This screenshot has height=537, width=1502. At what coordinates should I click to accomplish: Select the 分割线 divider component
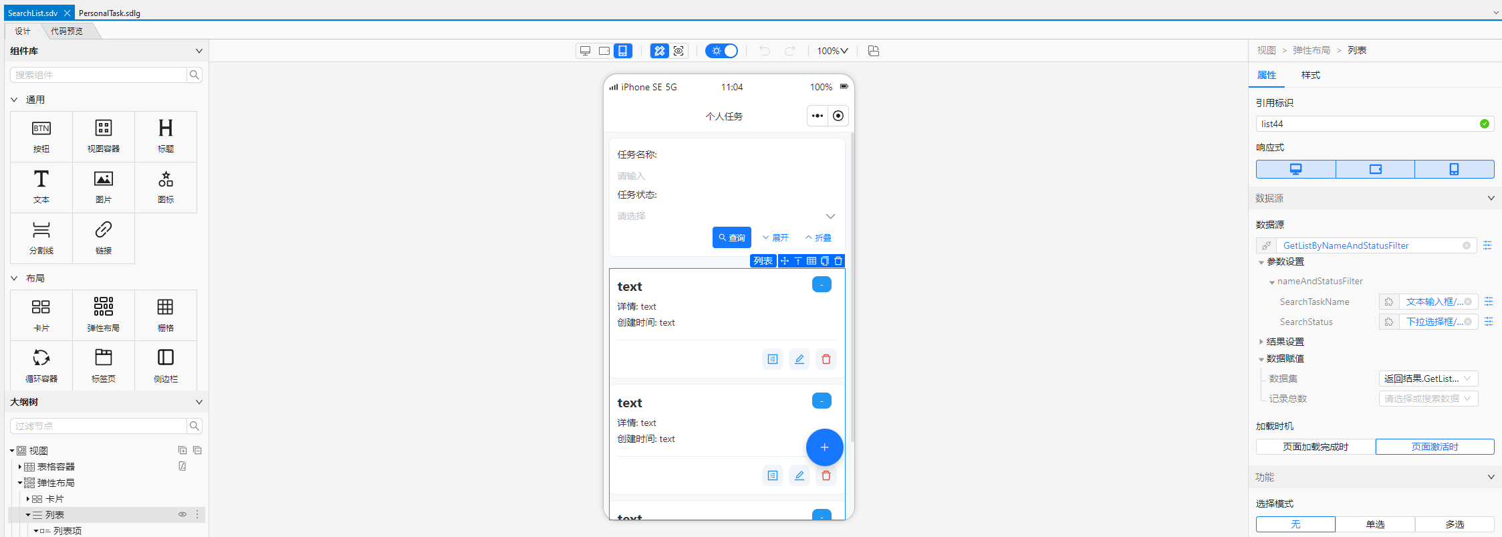point(41,238)
